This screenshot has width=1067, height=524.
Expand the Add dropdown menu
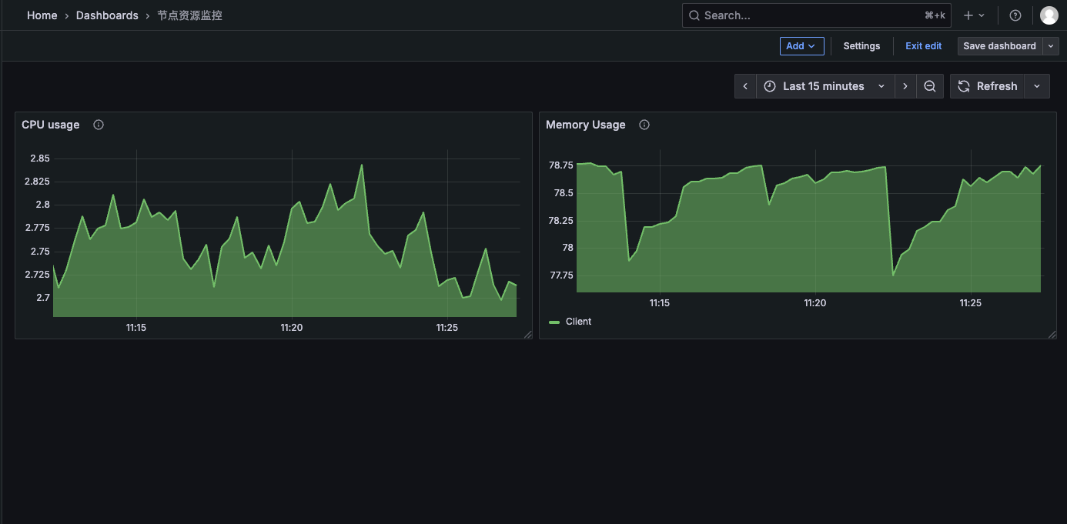tap(801, 45)
